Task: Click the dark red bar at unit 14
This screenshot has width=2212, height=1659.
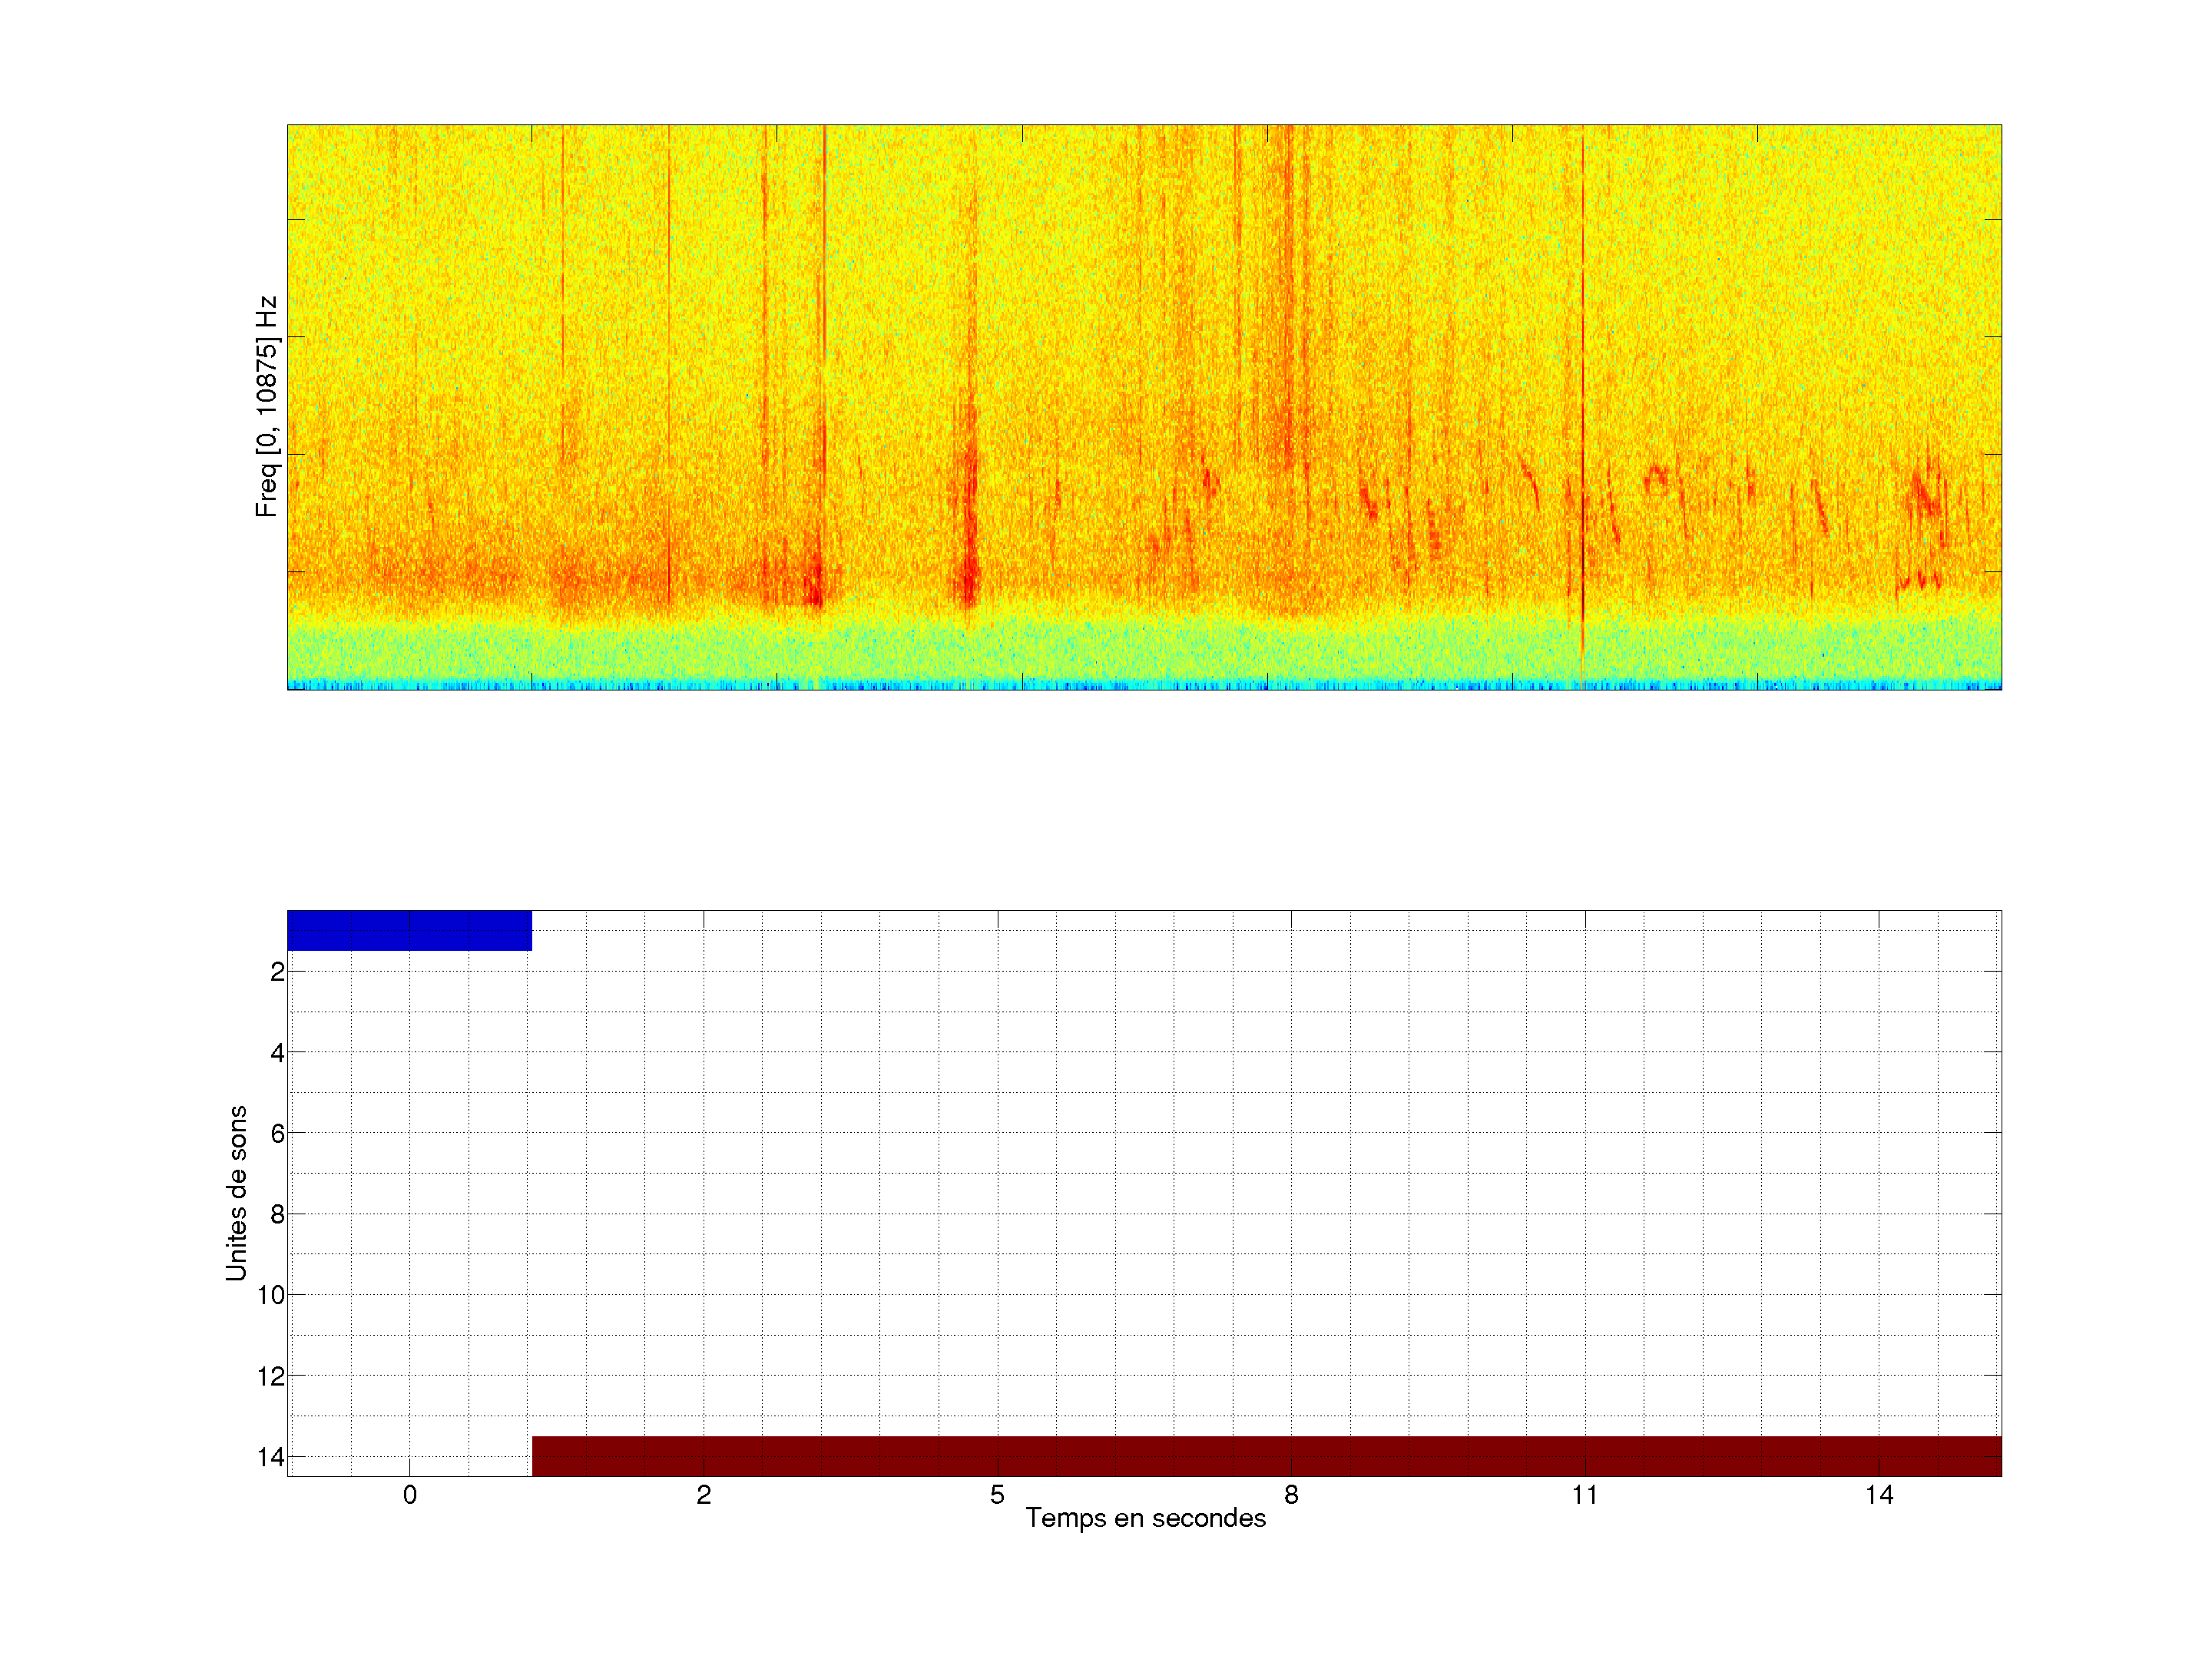Action: tap(1266, 1456)
